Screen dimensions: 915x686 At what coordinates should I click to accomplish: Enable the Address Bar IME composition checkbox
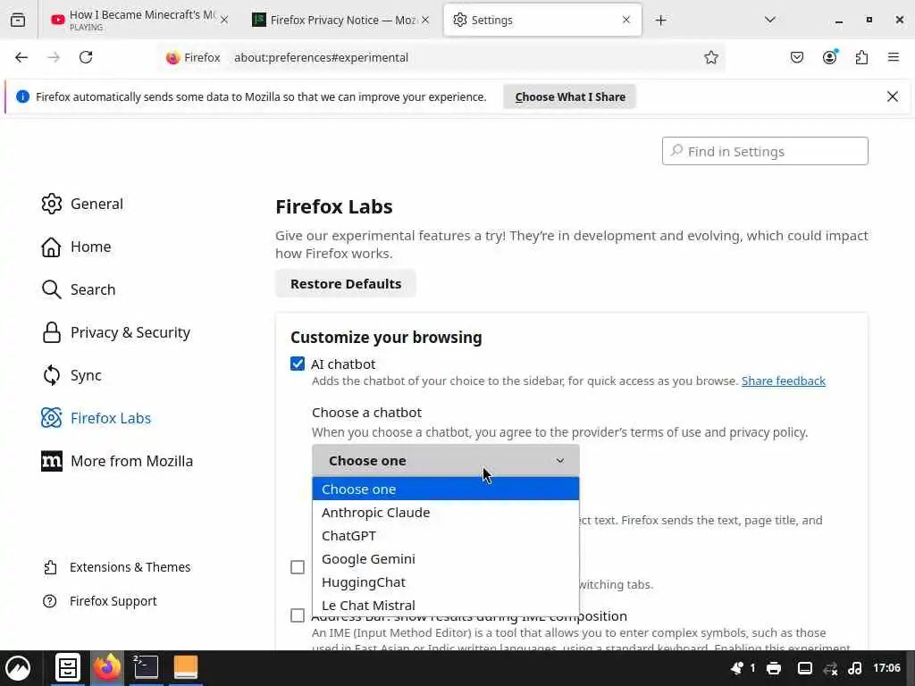pyautogui.click(x=298, y=615)
